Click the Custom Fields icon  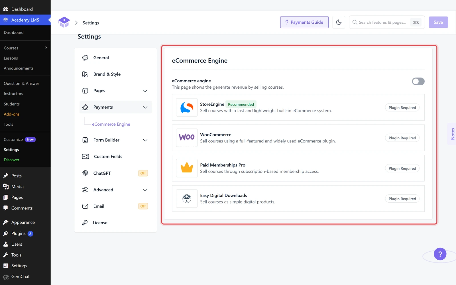pyautogui.click(x=85, y=156)
